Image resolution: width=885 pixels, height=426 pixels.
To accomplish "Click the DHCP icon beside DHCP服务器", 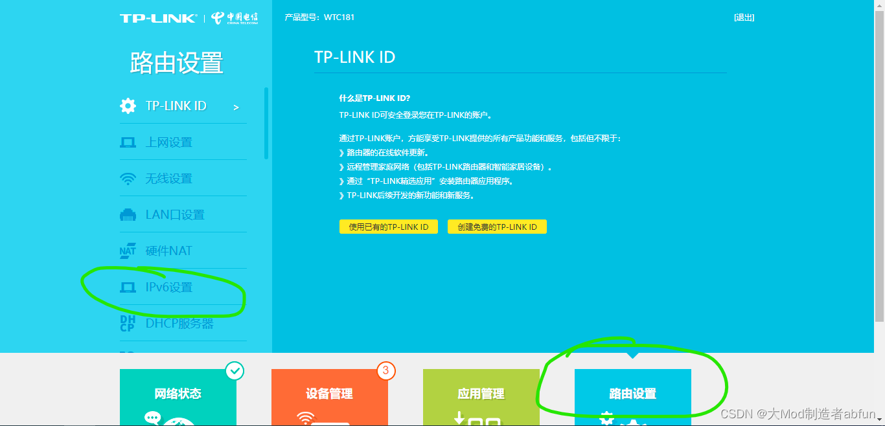I will 128,324.
